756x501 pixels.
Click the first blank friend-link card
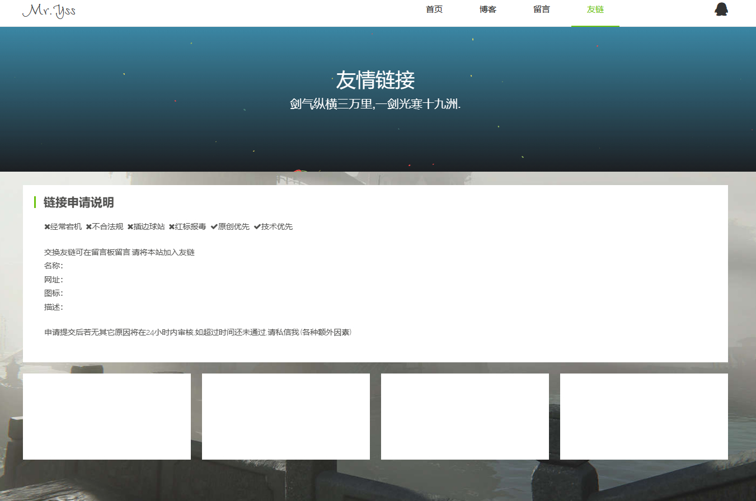[107, 417]
